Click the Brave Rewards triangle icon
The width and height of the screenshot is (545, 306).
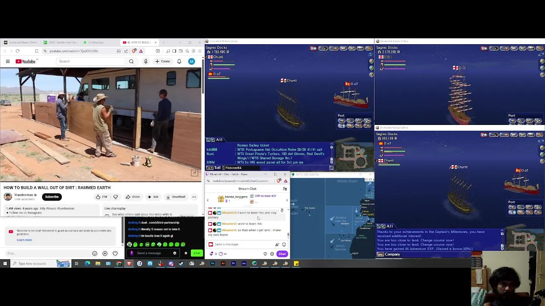coord(141,51)
